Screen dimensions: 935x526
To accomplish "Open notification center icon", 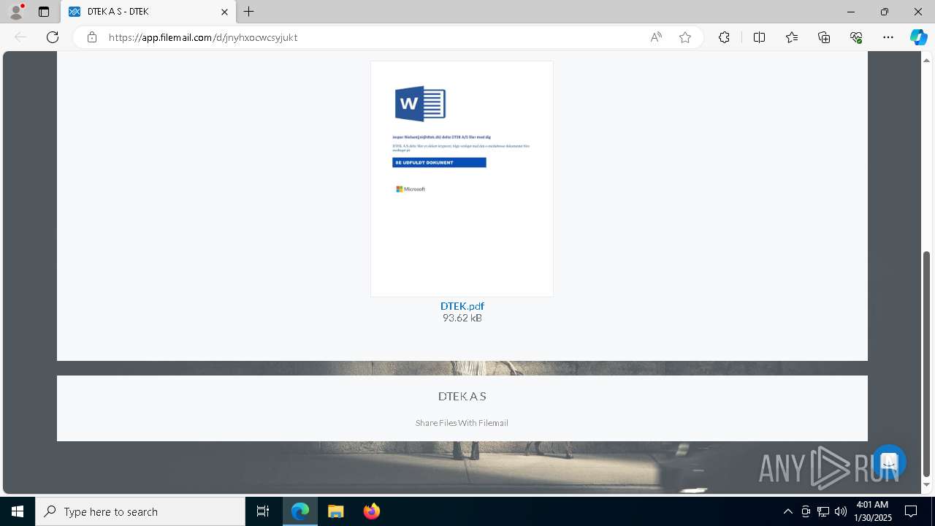I will 911,511.
